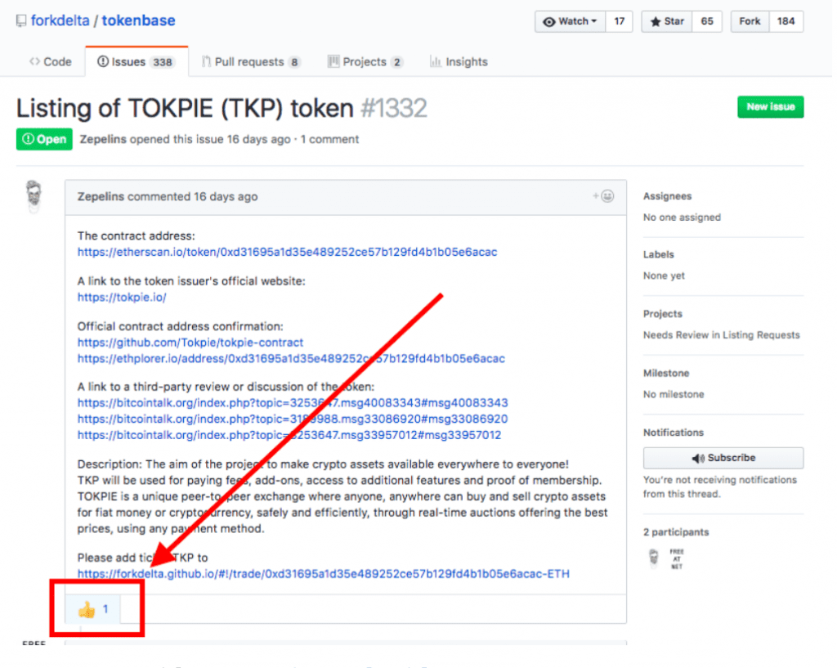Click the '2 participants' heading

click(x=676, y=531)
